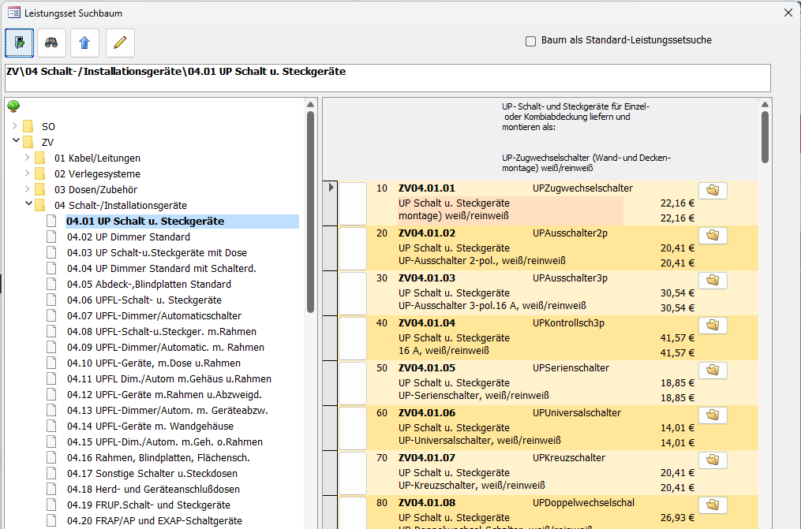The height and width of the screenshot is (529, 801).
Task: Click the pencil edit icon
Action: pos(119,43)
